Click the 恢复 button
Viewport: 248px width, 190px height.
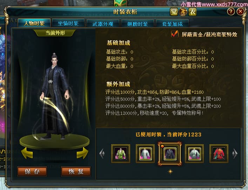click(76, 171)
